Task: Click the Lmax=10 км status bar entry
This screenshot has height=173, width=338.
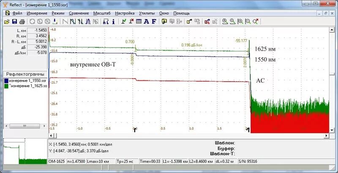Action: (101, 161)
